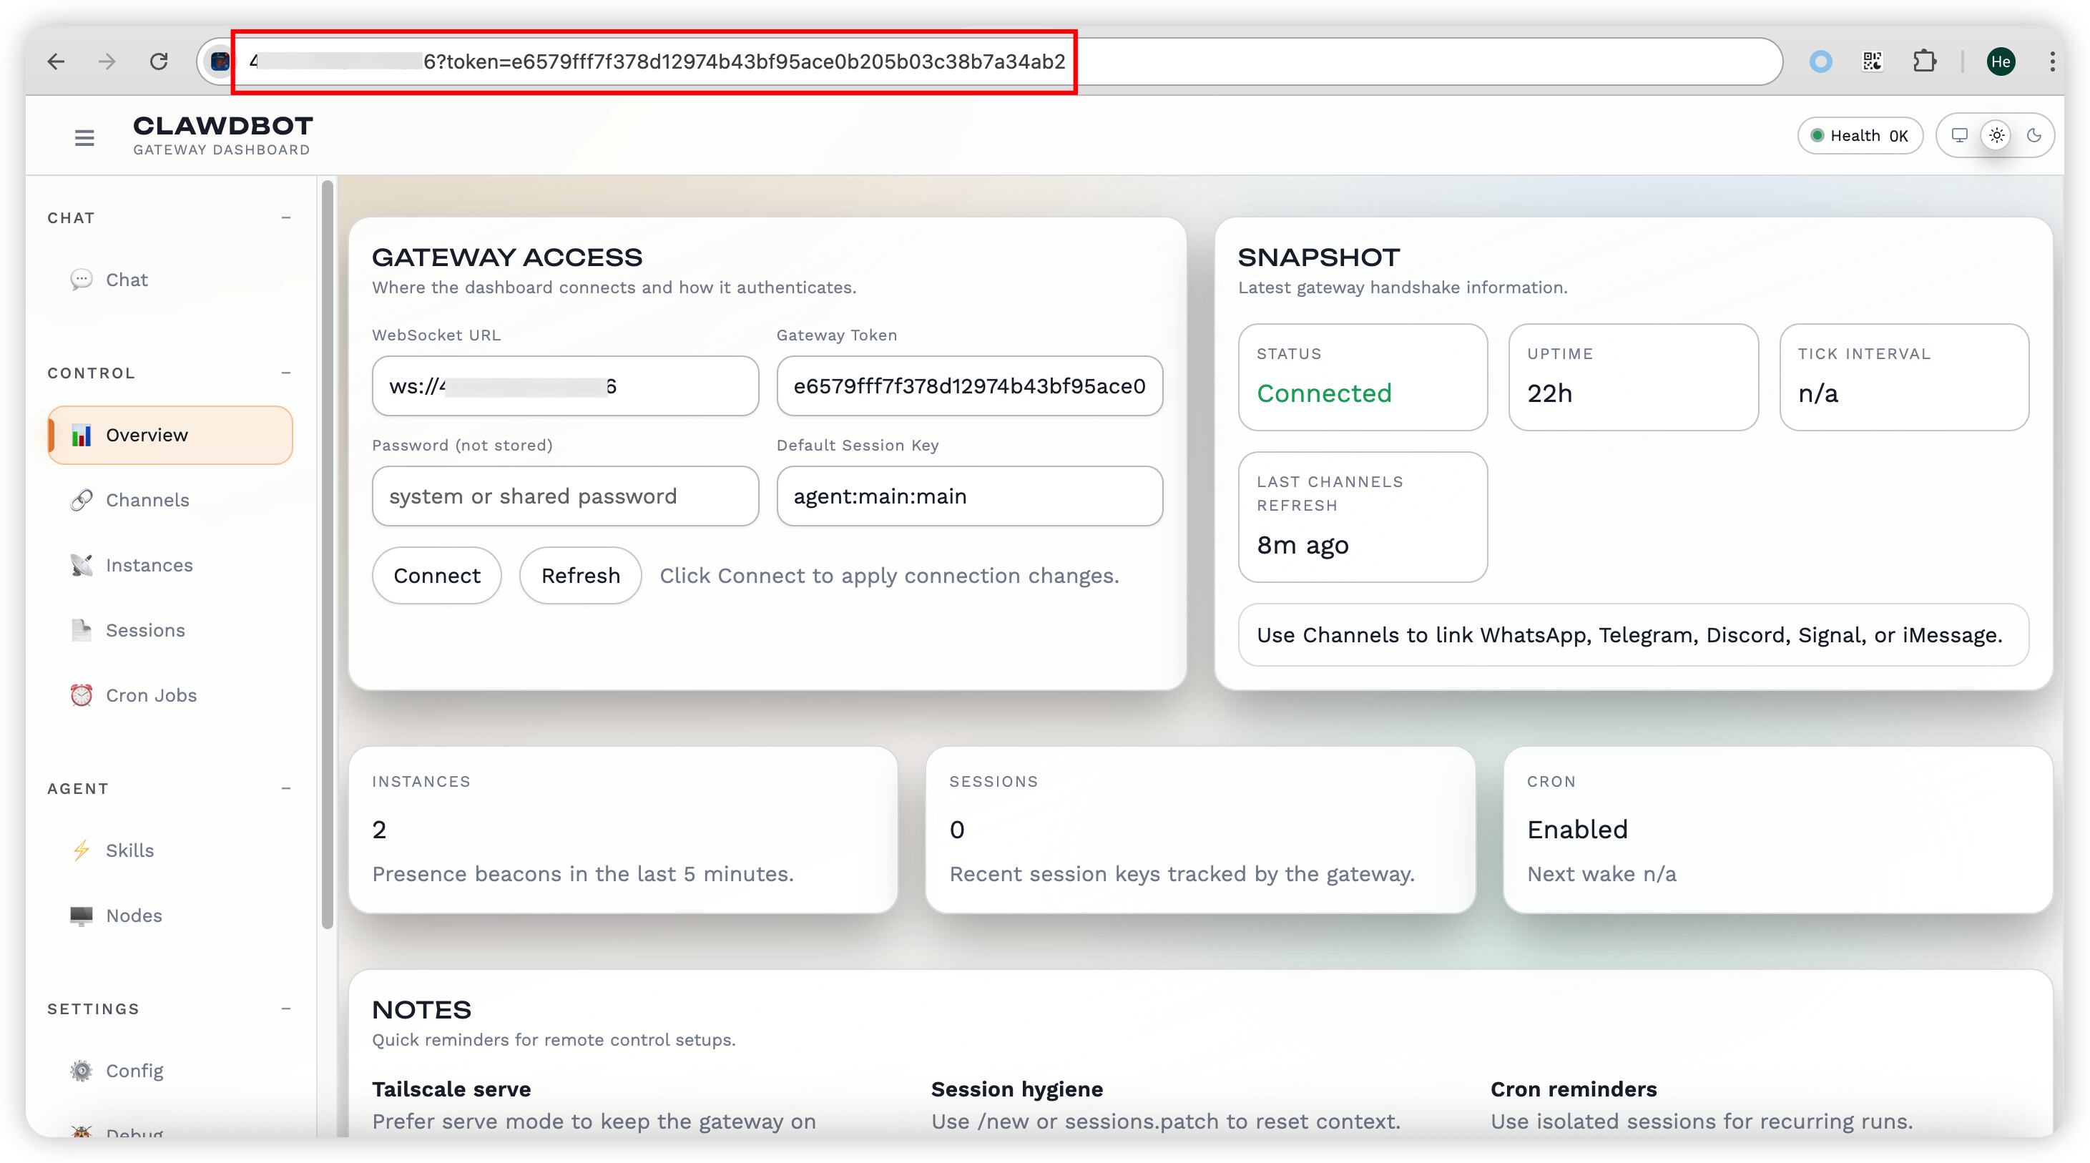Open the Config gear item

(x=134, y=1071)
